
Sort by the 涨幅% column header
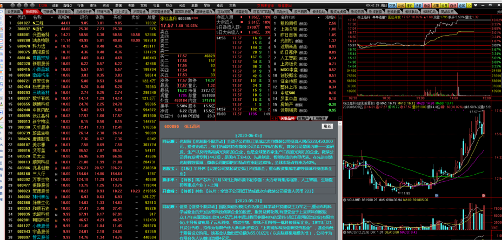(x=63, y=17)
